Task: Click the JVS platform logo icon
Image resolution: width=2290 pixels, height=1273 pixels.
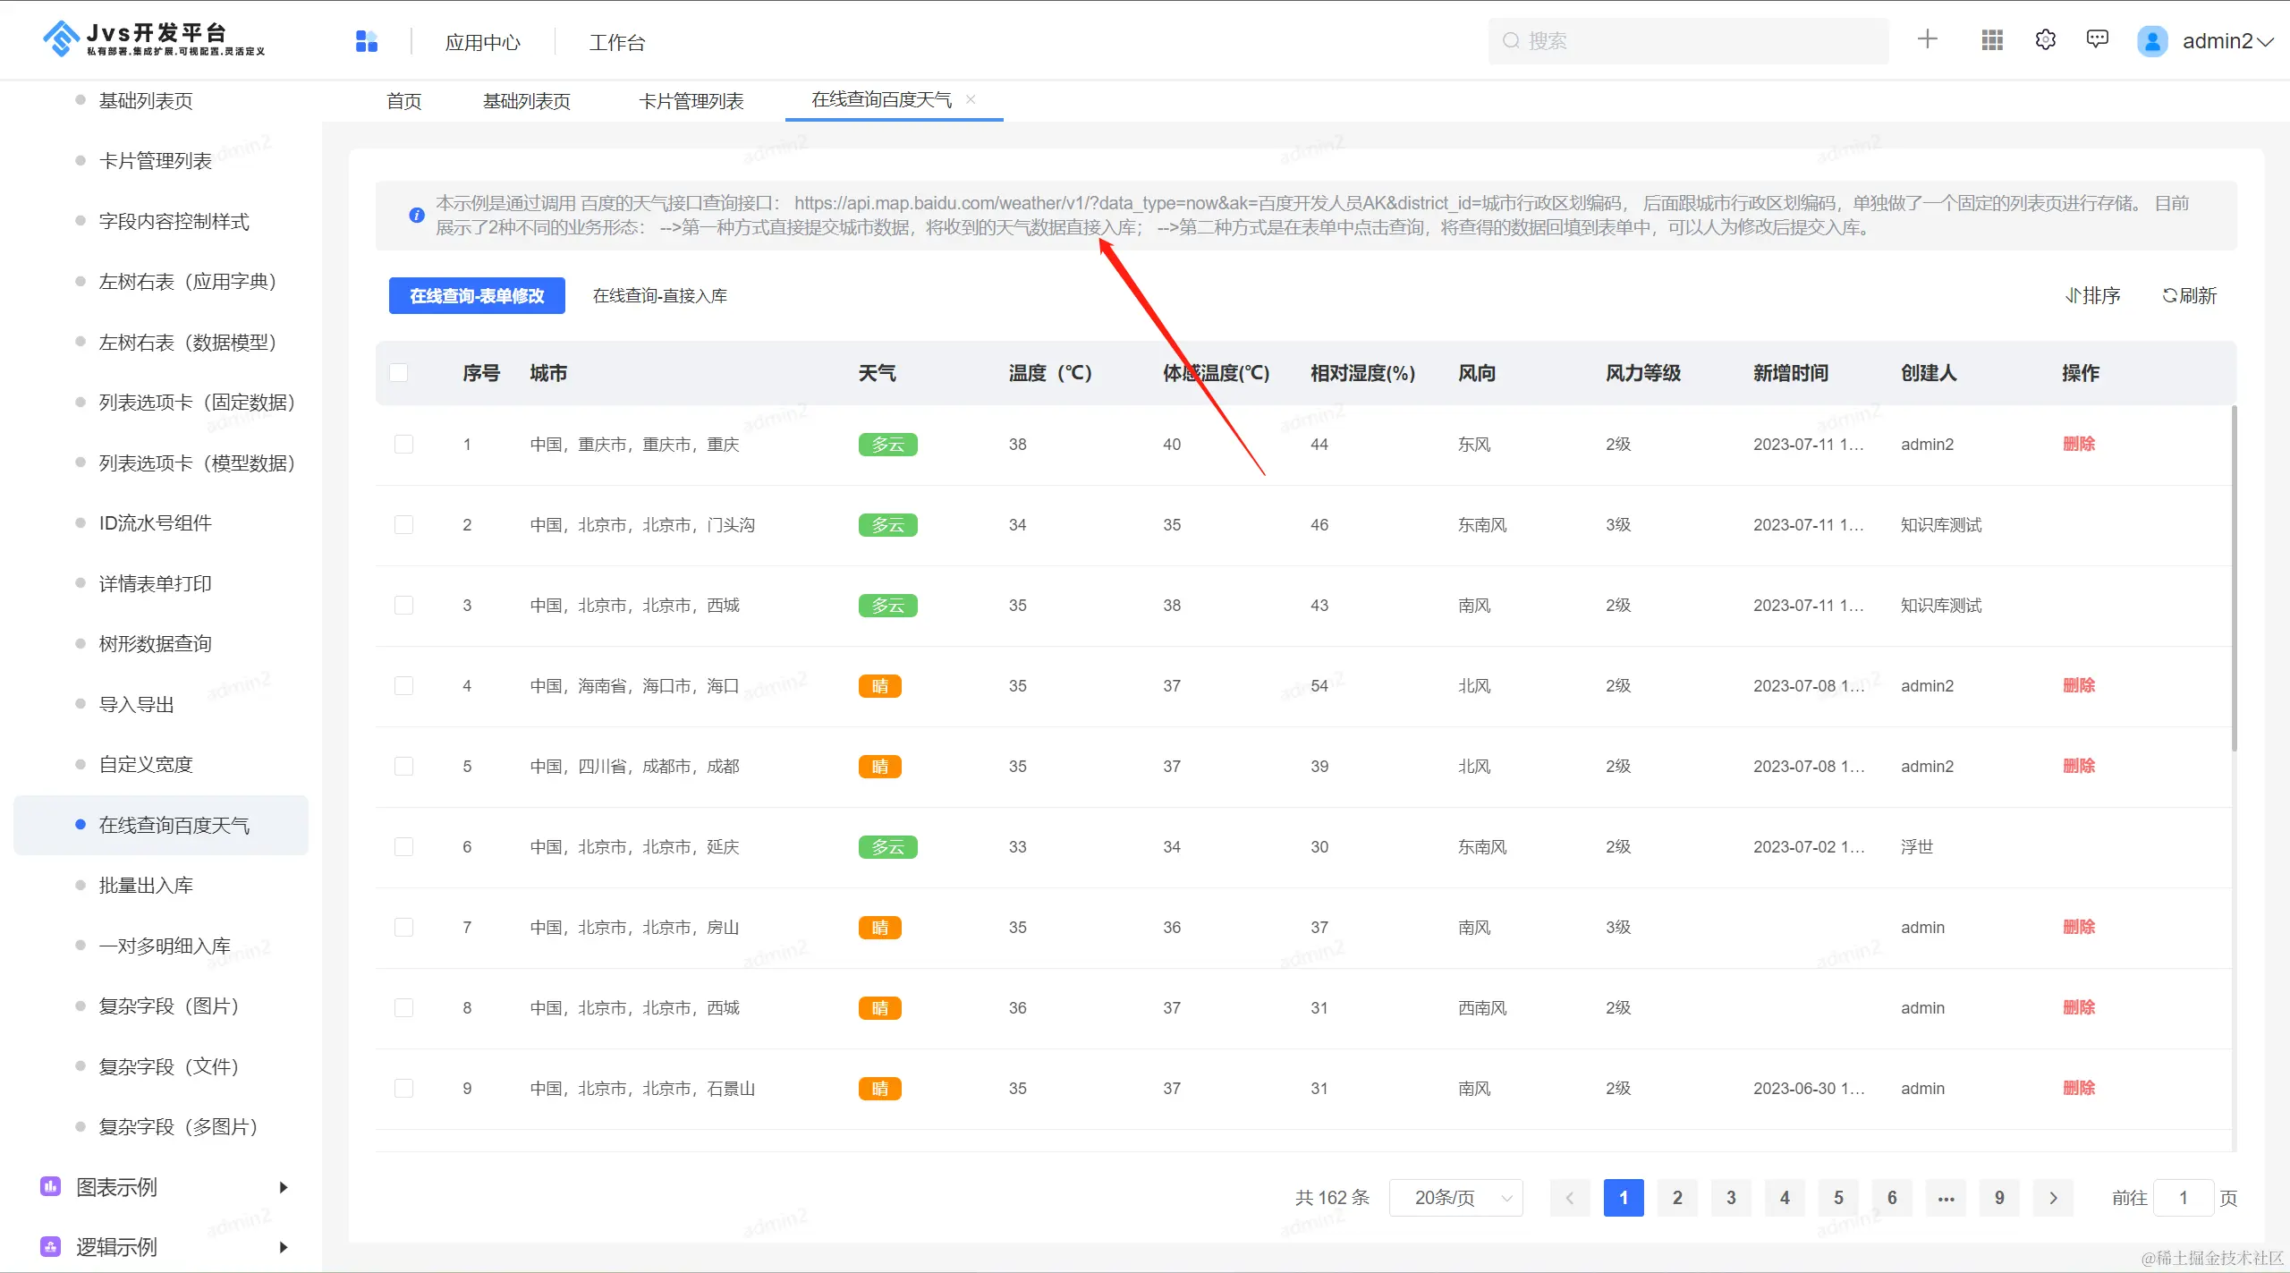Action: 61,38
